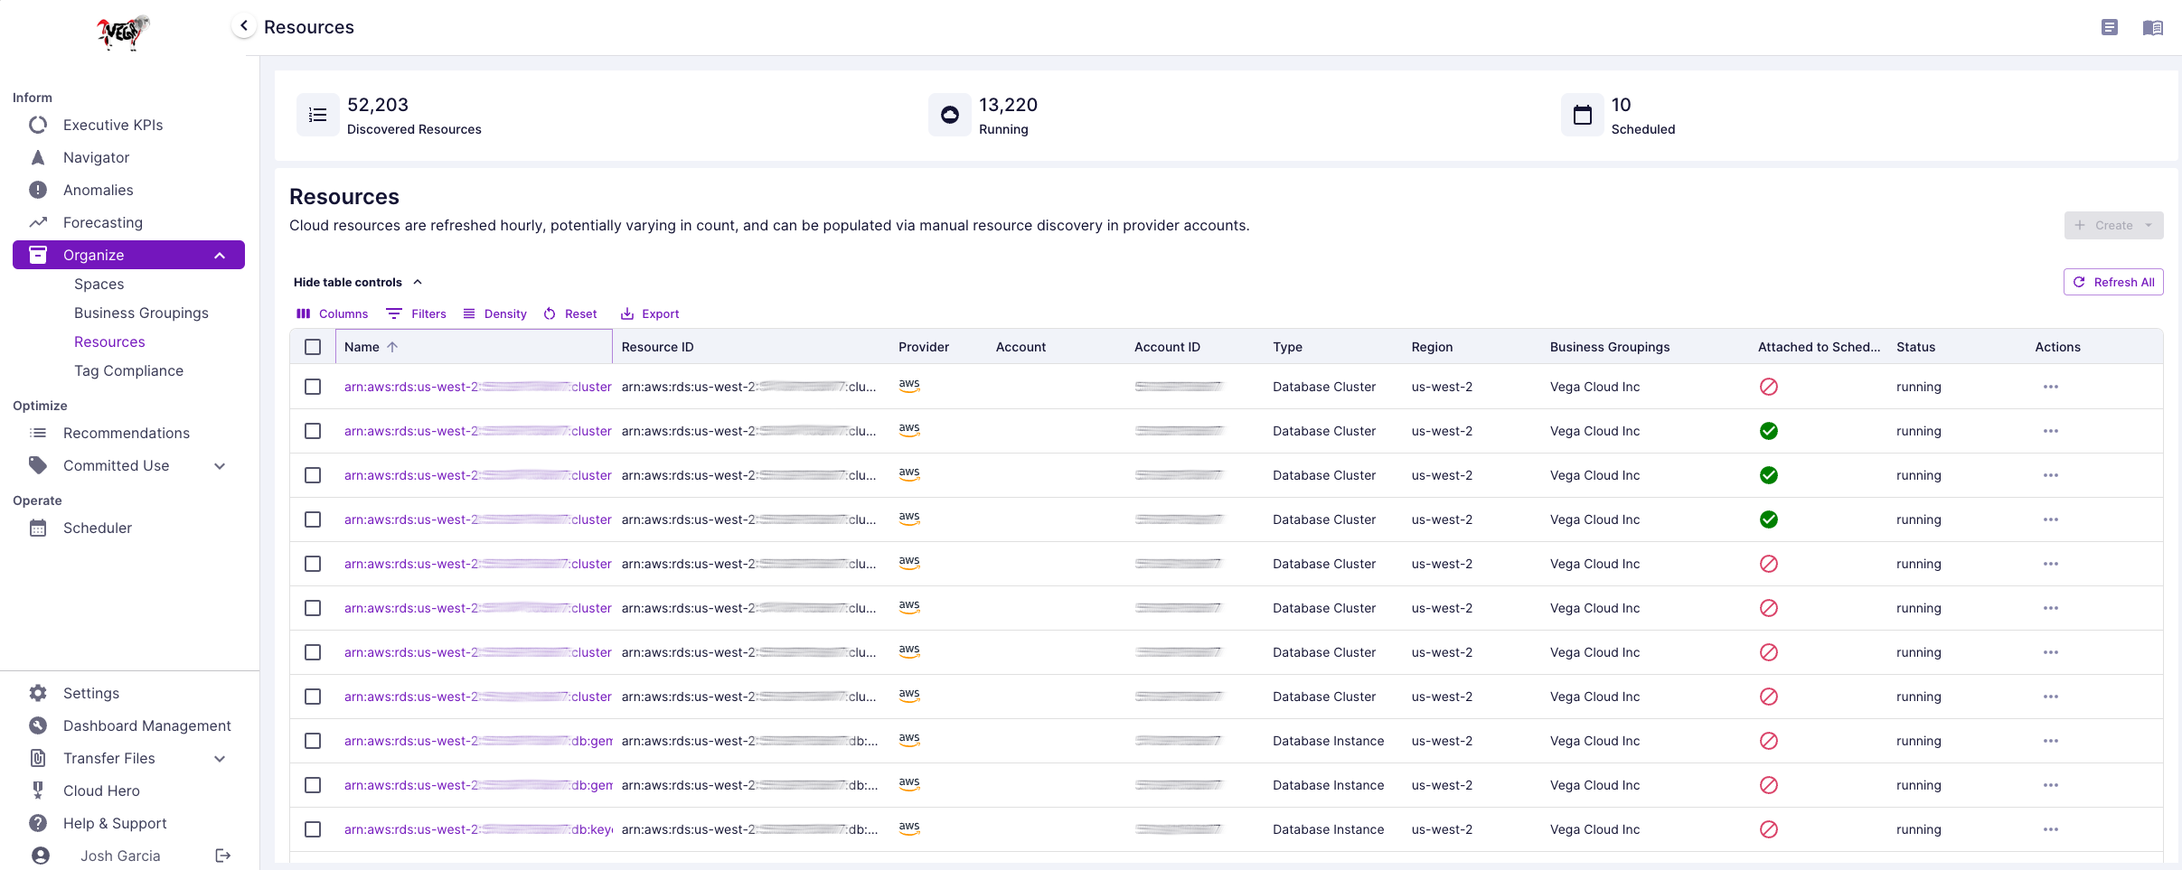Click the Scheduled calendar icon
This screenshot has height=870, width=2182.
click(x=1582, y=115)
